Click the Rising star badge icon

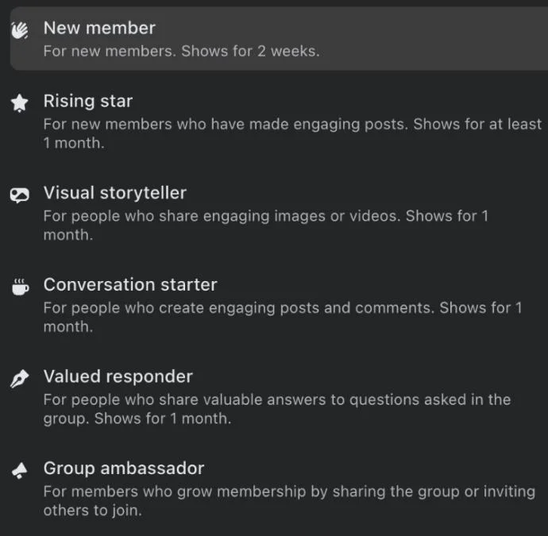(x=19, y=103)
